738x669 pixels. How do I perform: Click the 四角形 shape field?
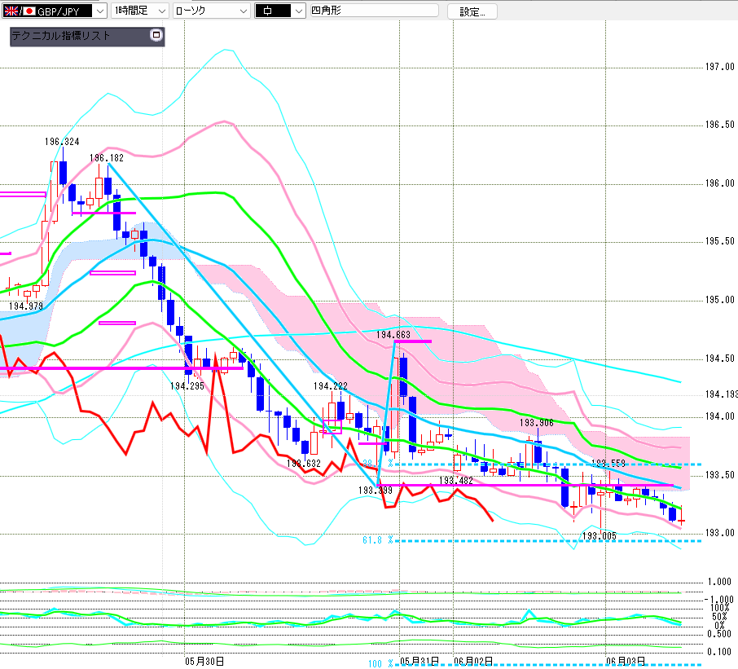pyautogui.click(x=374, y=11)
